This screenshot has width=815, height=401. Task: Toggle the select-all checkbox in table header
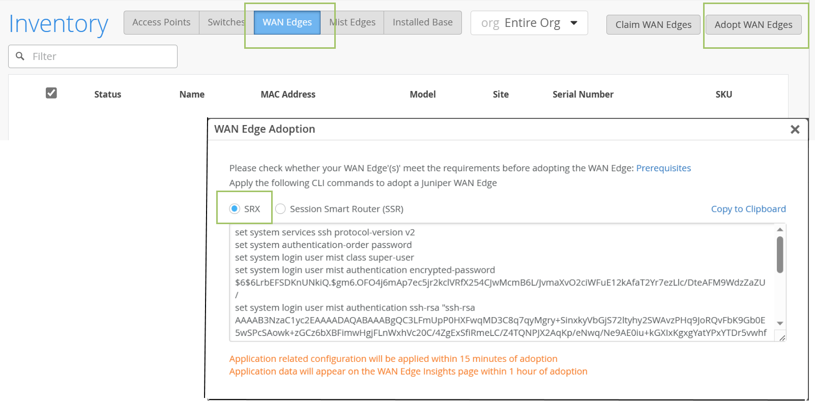[x=51, y=93]
